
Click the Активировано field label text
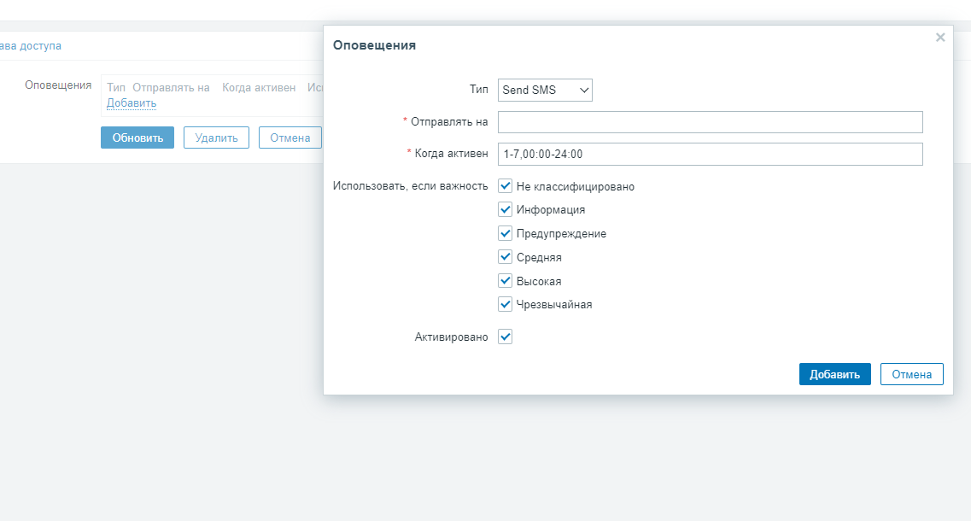451,337
